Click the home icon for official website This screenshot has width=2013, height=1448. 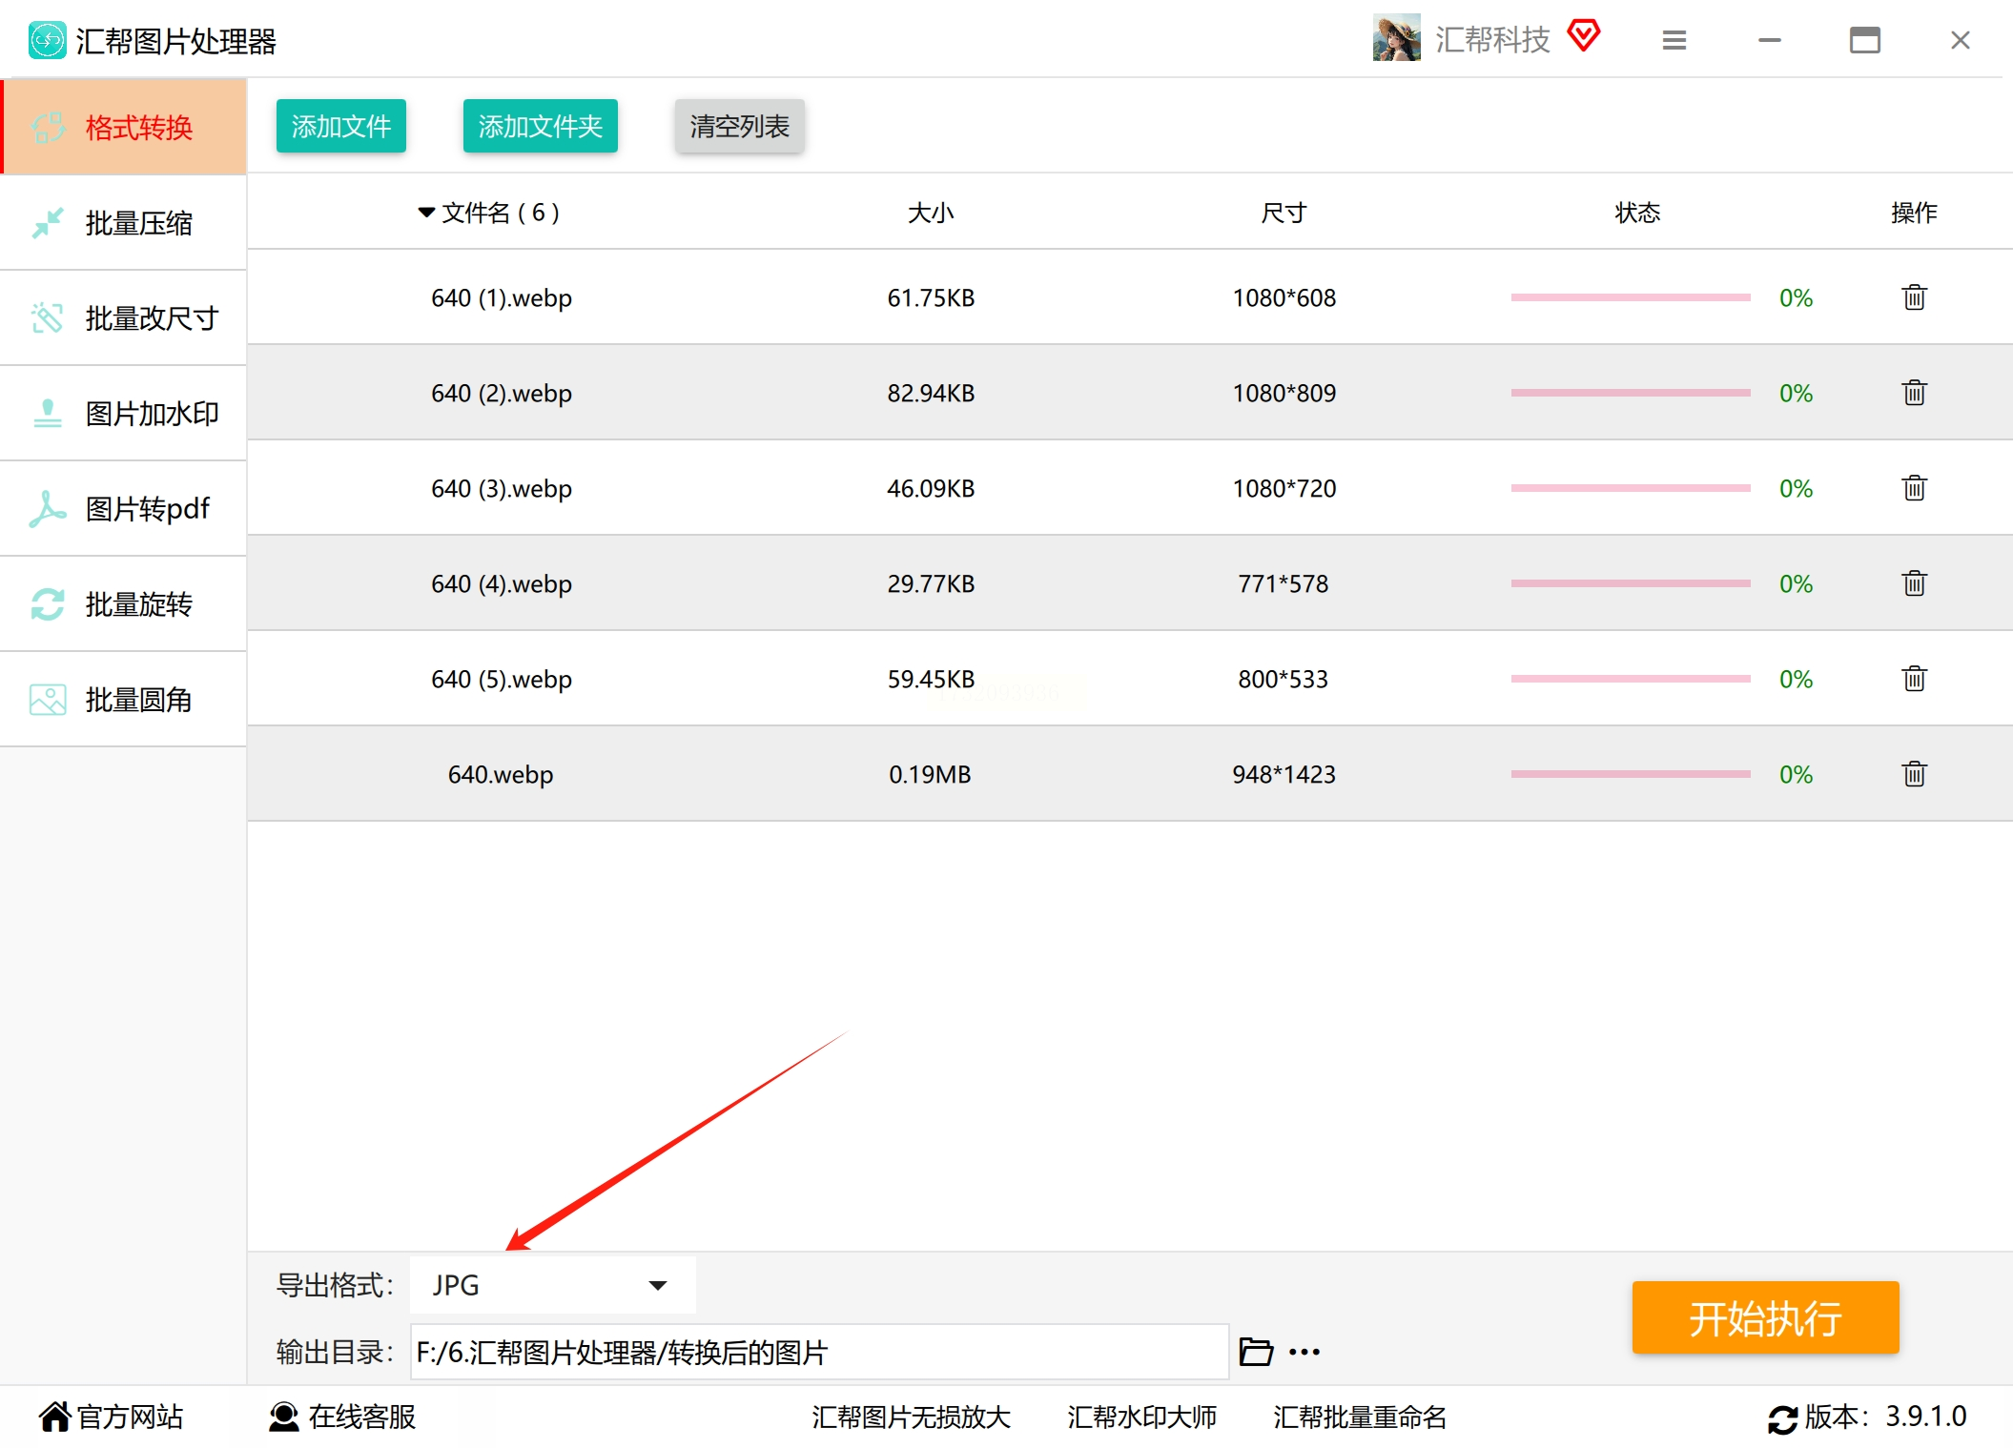[x=55, y=1417]
